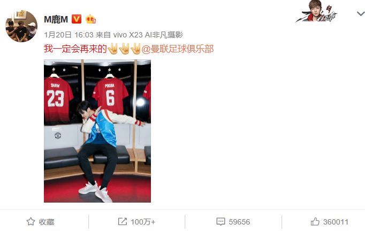Click the 360011 likes count
This screenshot has width=365, height=232.
[336, 222]
